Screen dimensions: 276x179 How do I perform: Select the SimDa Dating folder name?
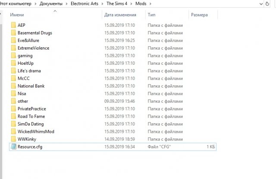point(31,124)
